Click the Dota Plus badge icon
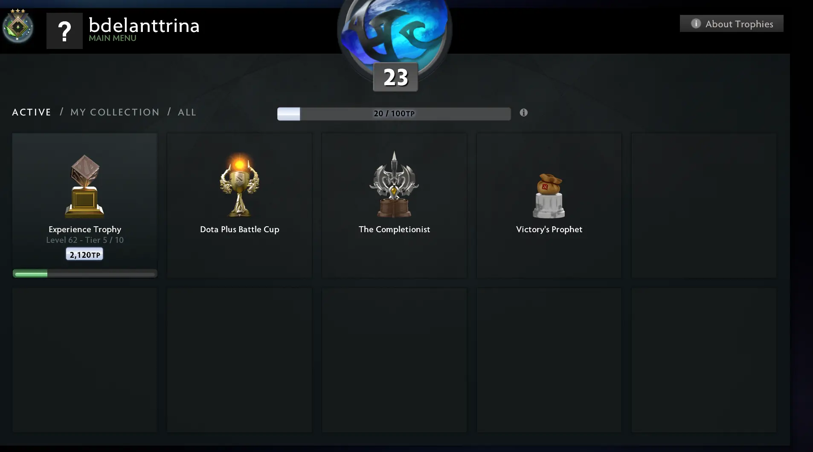This screenshot has height=452, width=813. [x=17, y=26]
